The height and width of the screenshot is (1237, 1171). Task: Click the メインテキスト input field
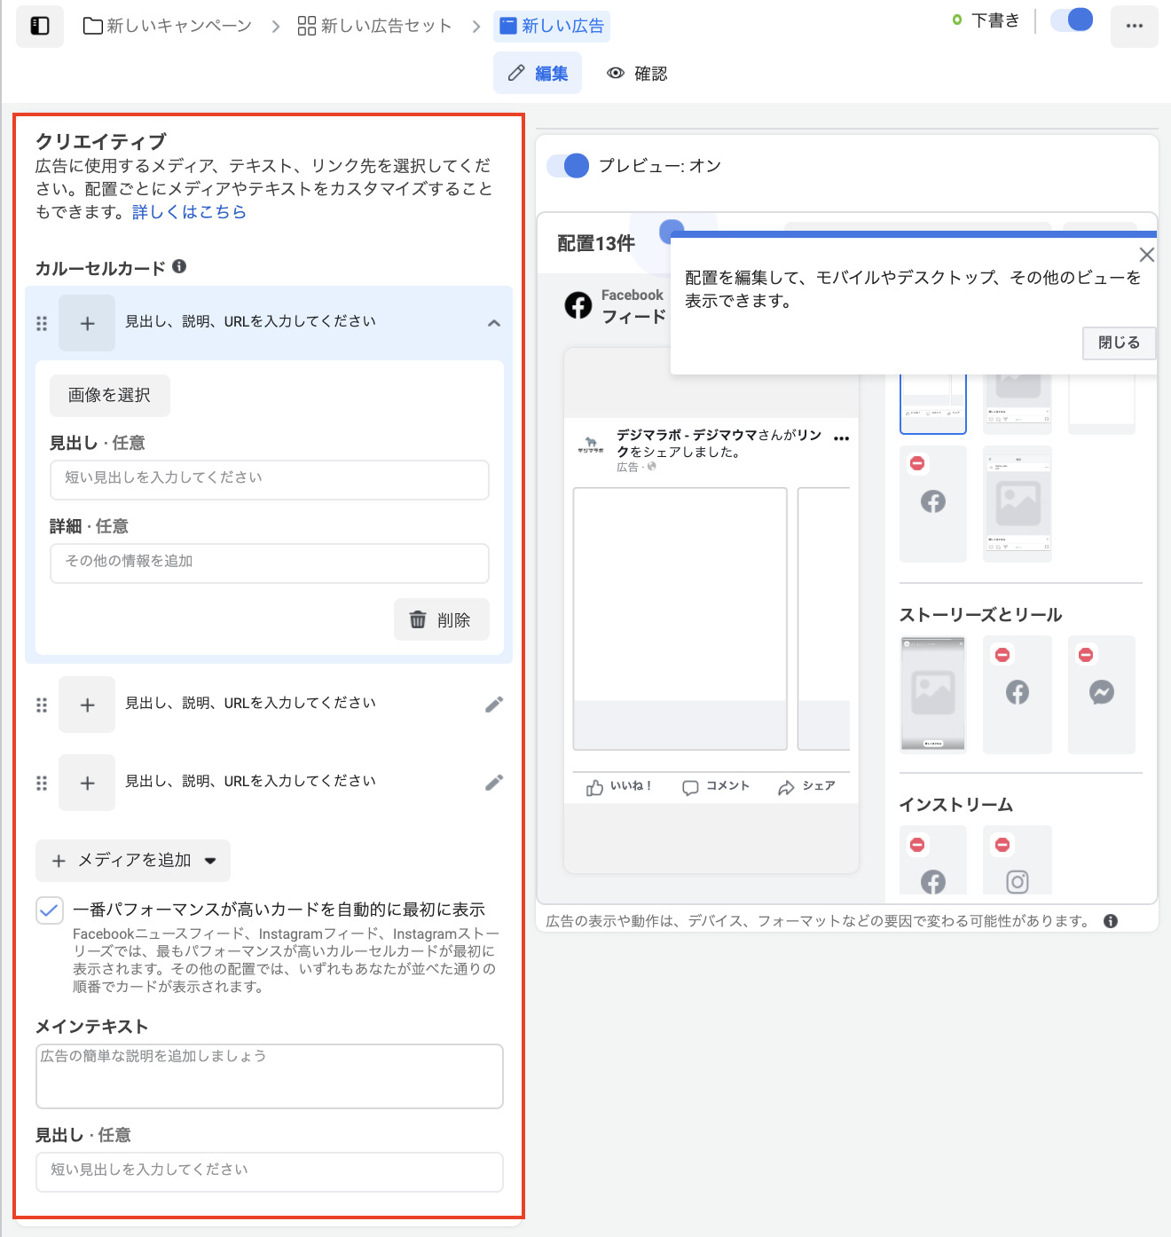tap(269, 1076)
